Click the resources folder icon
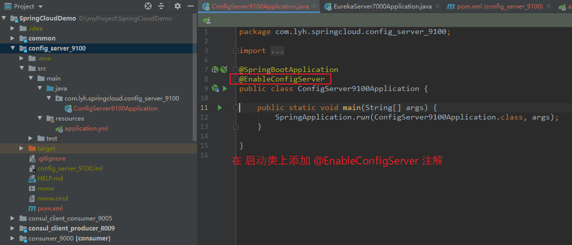 50,118
